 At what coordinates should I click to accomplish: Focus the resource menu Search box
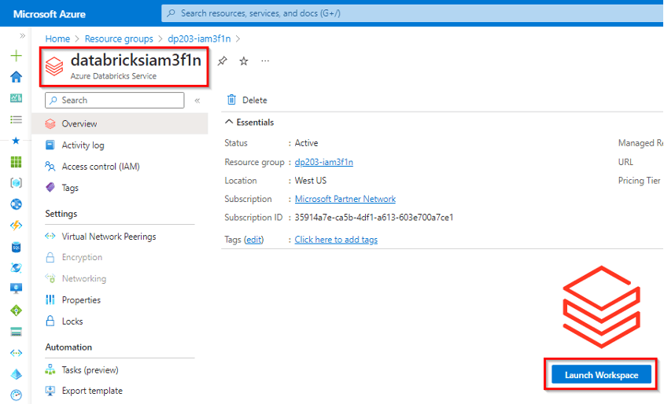115,101
